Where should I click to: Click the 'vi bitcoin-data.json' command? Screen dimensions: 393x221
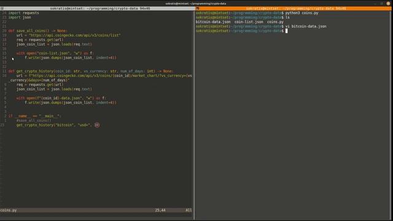tap(306, 26)
